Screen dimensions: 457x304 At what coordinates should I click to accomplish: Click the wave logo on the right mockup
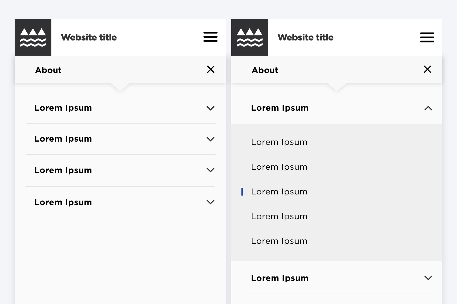(x=250, y=37)
